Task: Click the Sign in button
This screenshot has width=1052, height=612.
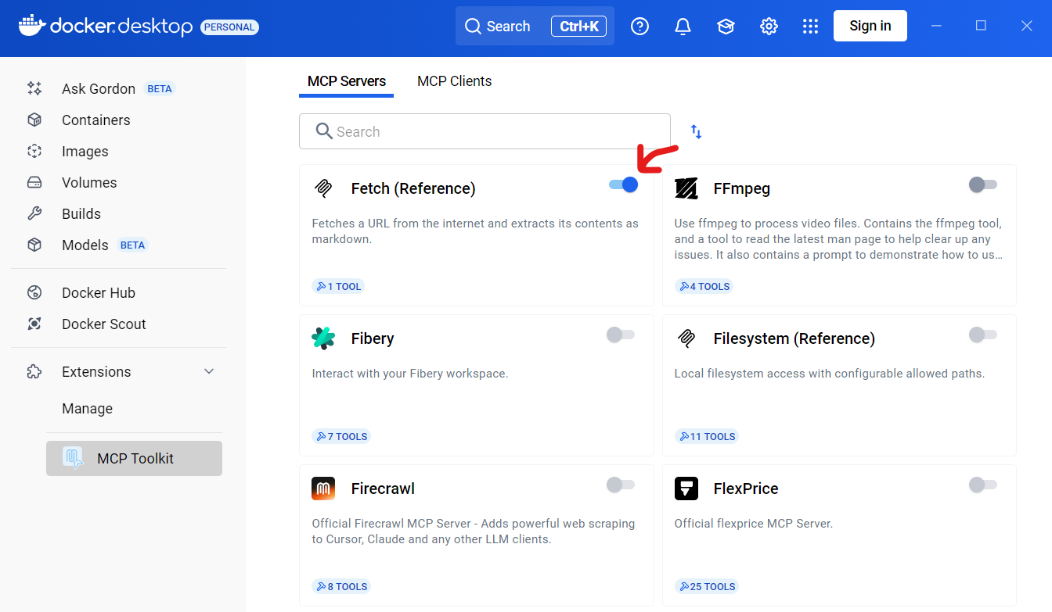Action: pos(870,26)
